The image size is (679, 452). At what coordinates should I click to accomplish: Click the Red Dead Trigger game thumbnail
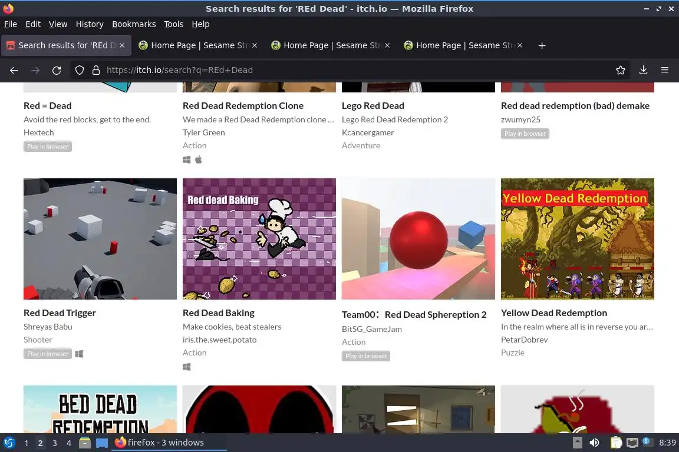point(100,239)
